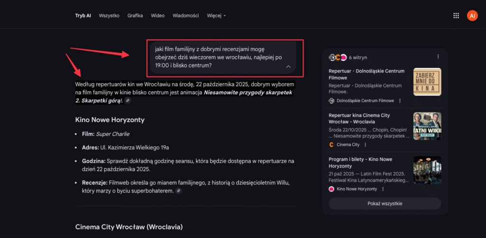The height and width of the screenshot is (238, 486).
Task: Expand the "Więcej" dropdown menu
Action: (216, 16)
